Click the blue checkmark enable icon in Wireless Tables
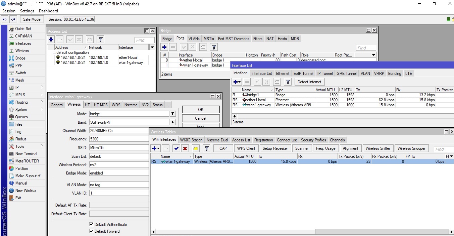Image resolution: width=454 pixels, height=236 pixels. (x=176, y=148)
